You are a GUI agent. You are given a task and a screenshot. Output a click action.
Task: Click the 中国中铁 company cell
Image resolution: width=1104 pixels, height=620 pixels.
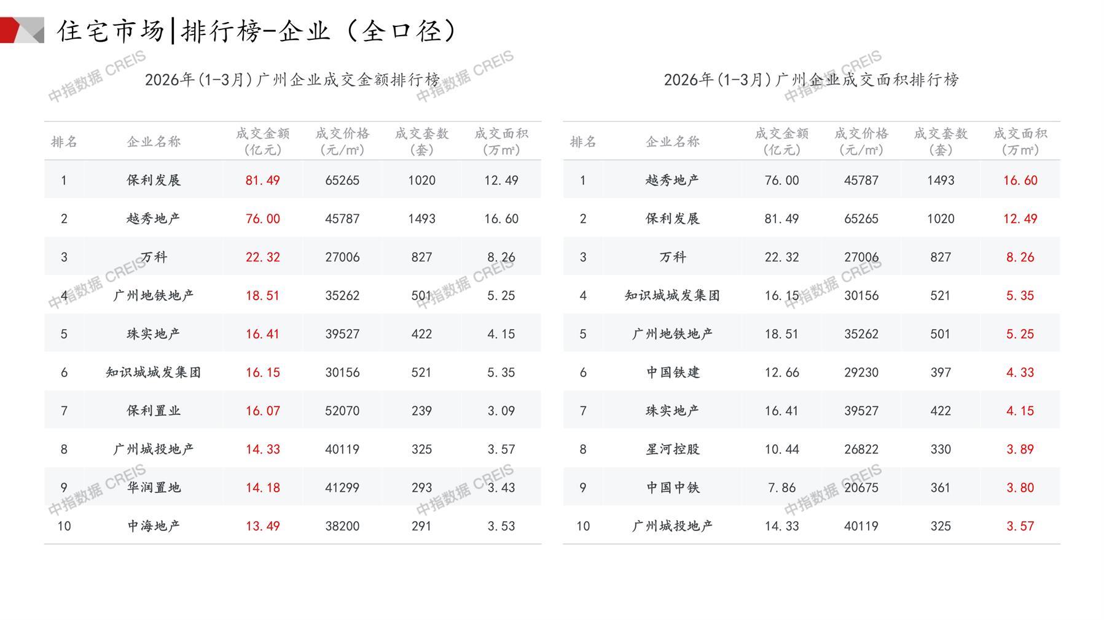(x=673, y=487)
